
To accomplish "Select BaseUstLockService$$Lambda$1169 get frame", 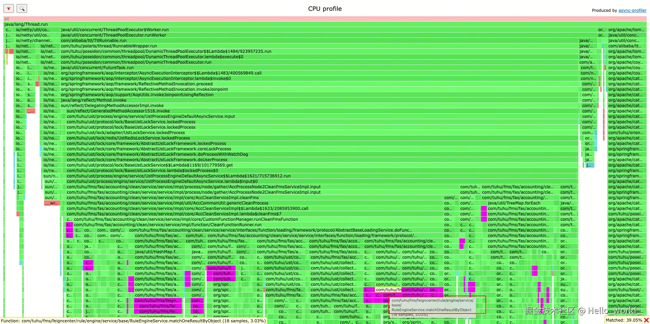I will click(322, 165).
